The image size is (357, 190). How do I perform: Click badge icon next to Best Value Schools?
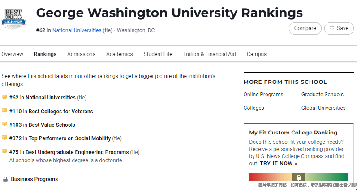[4, 124]
